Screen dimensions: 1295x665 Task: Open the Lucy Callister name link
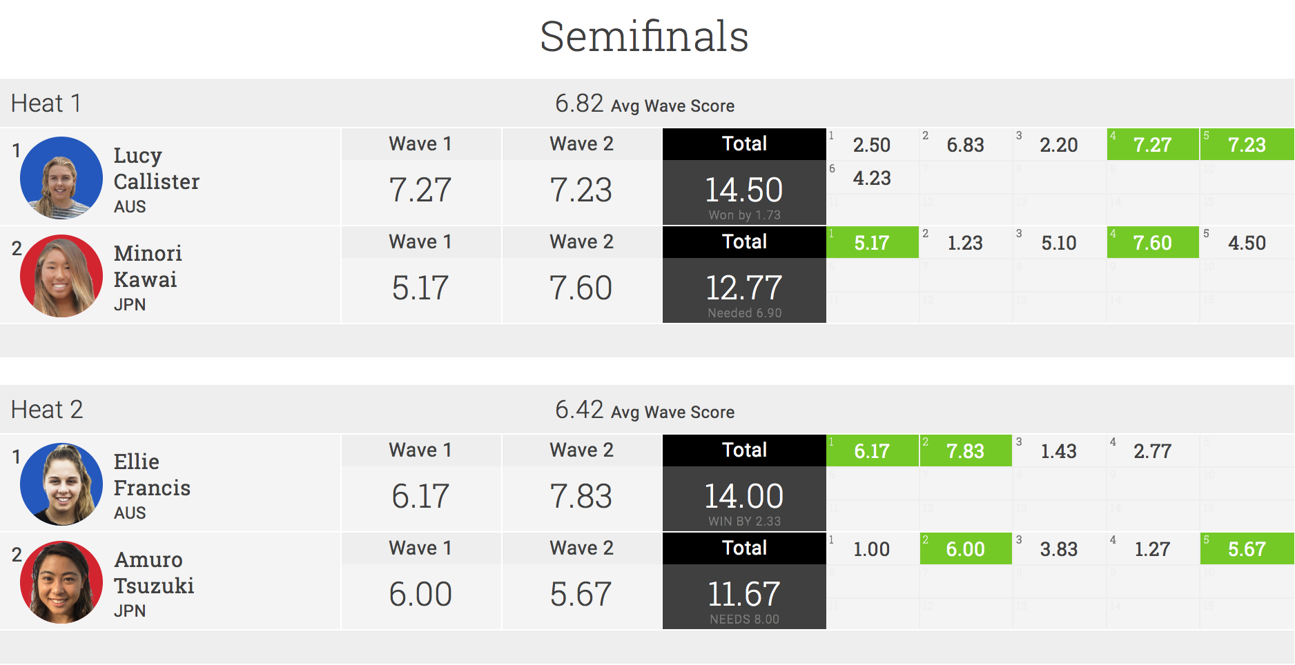click(x=156, y=168)
